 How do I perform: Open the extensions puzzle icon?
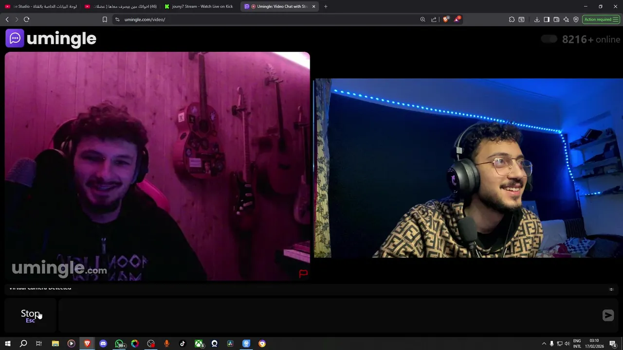pyautogui.click(x=512, y=19)
